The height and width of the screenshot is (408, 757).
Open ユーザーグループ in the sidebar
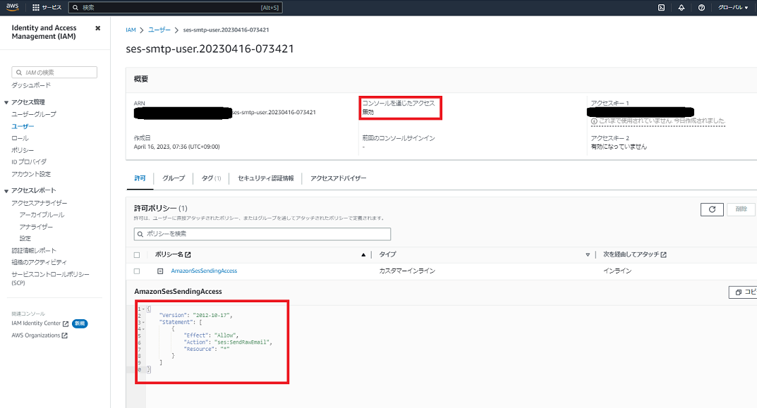click(34, 114)
